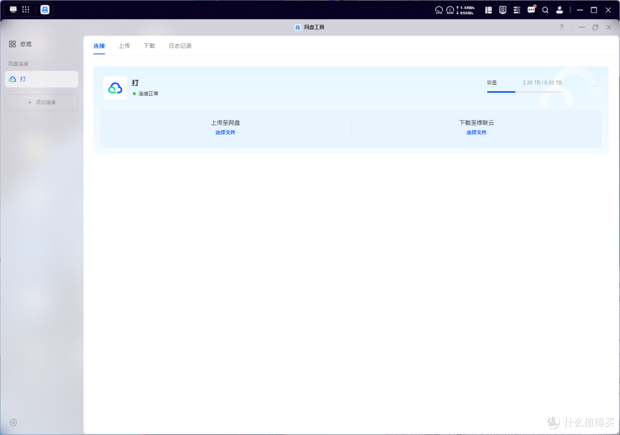Click the 网盘工具 window title
This screenshot has width=620, height=435.
tap(314, 28)
